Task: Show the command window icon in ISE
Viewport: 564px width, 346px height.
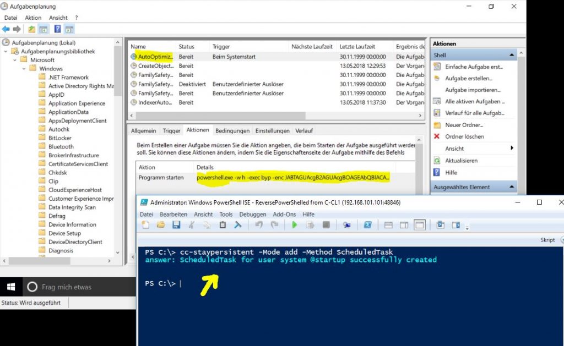Action: 440,225
